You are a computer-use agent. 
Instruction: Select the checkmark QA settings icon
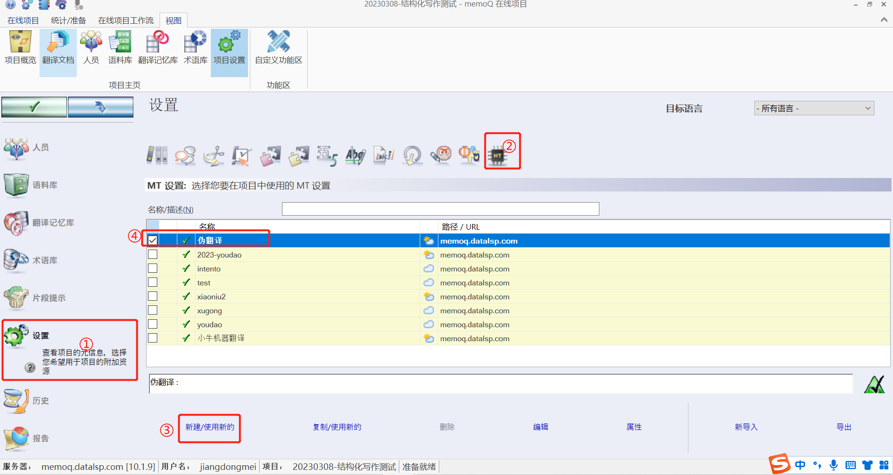tap(242, 155)
